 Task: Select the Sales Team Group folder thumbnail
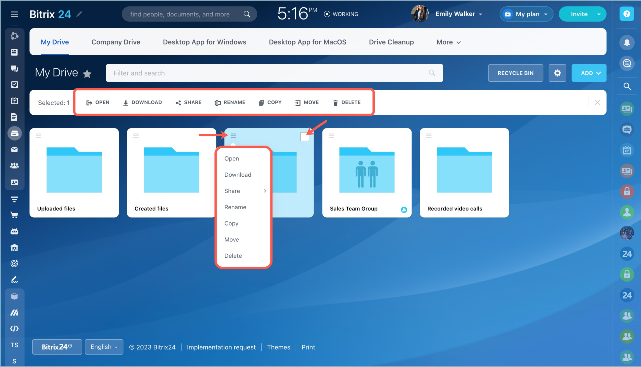click(x=367, y=170)
